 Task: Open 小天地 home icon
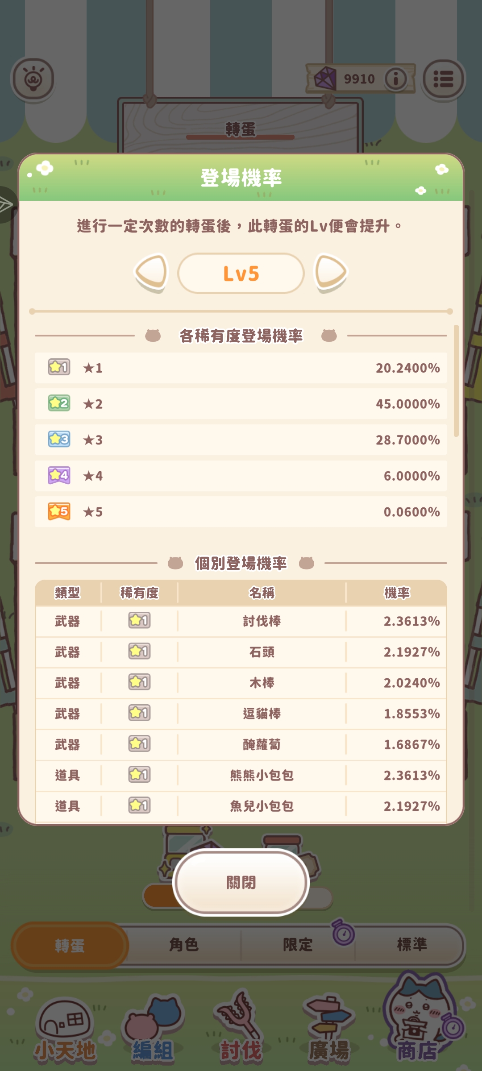(66, 1031)
